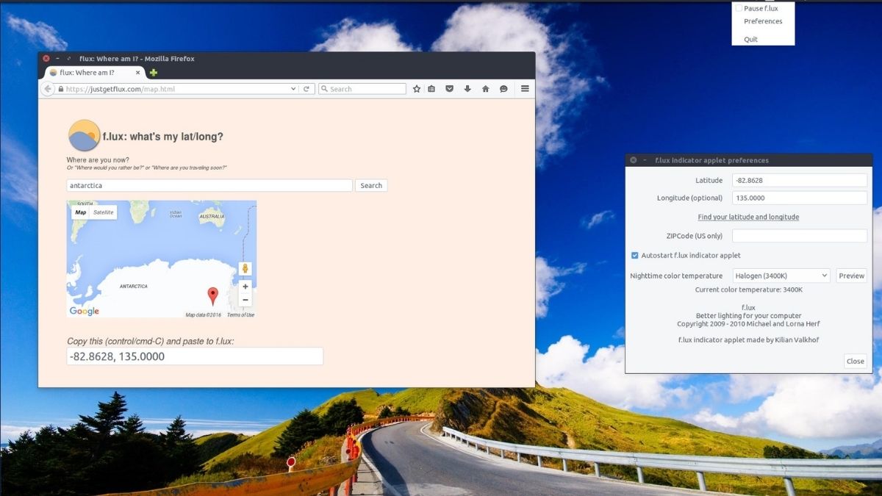Open the Firefox hamburger menu
Screen dimensions: 882x496
[x=525, y=89]
